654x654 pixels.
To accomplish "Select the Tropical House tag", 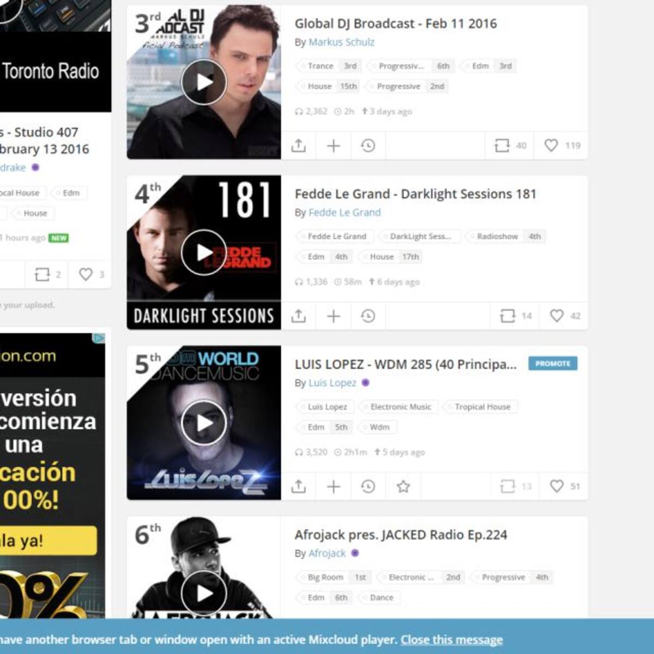I will point(482,407).
